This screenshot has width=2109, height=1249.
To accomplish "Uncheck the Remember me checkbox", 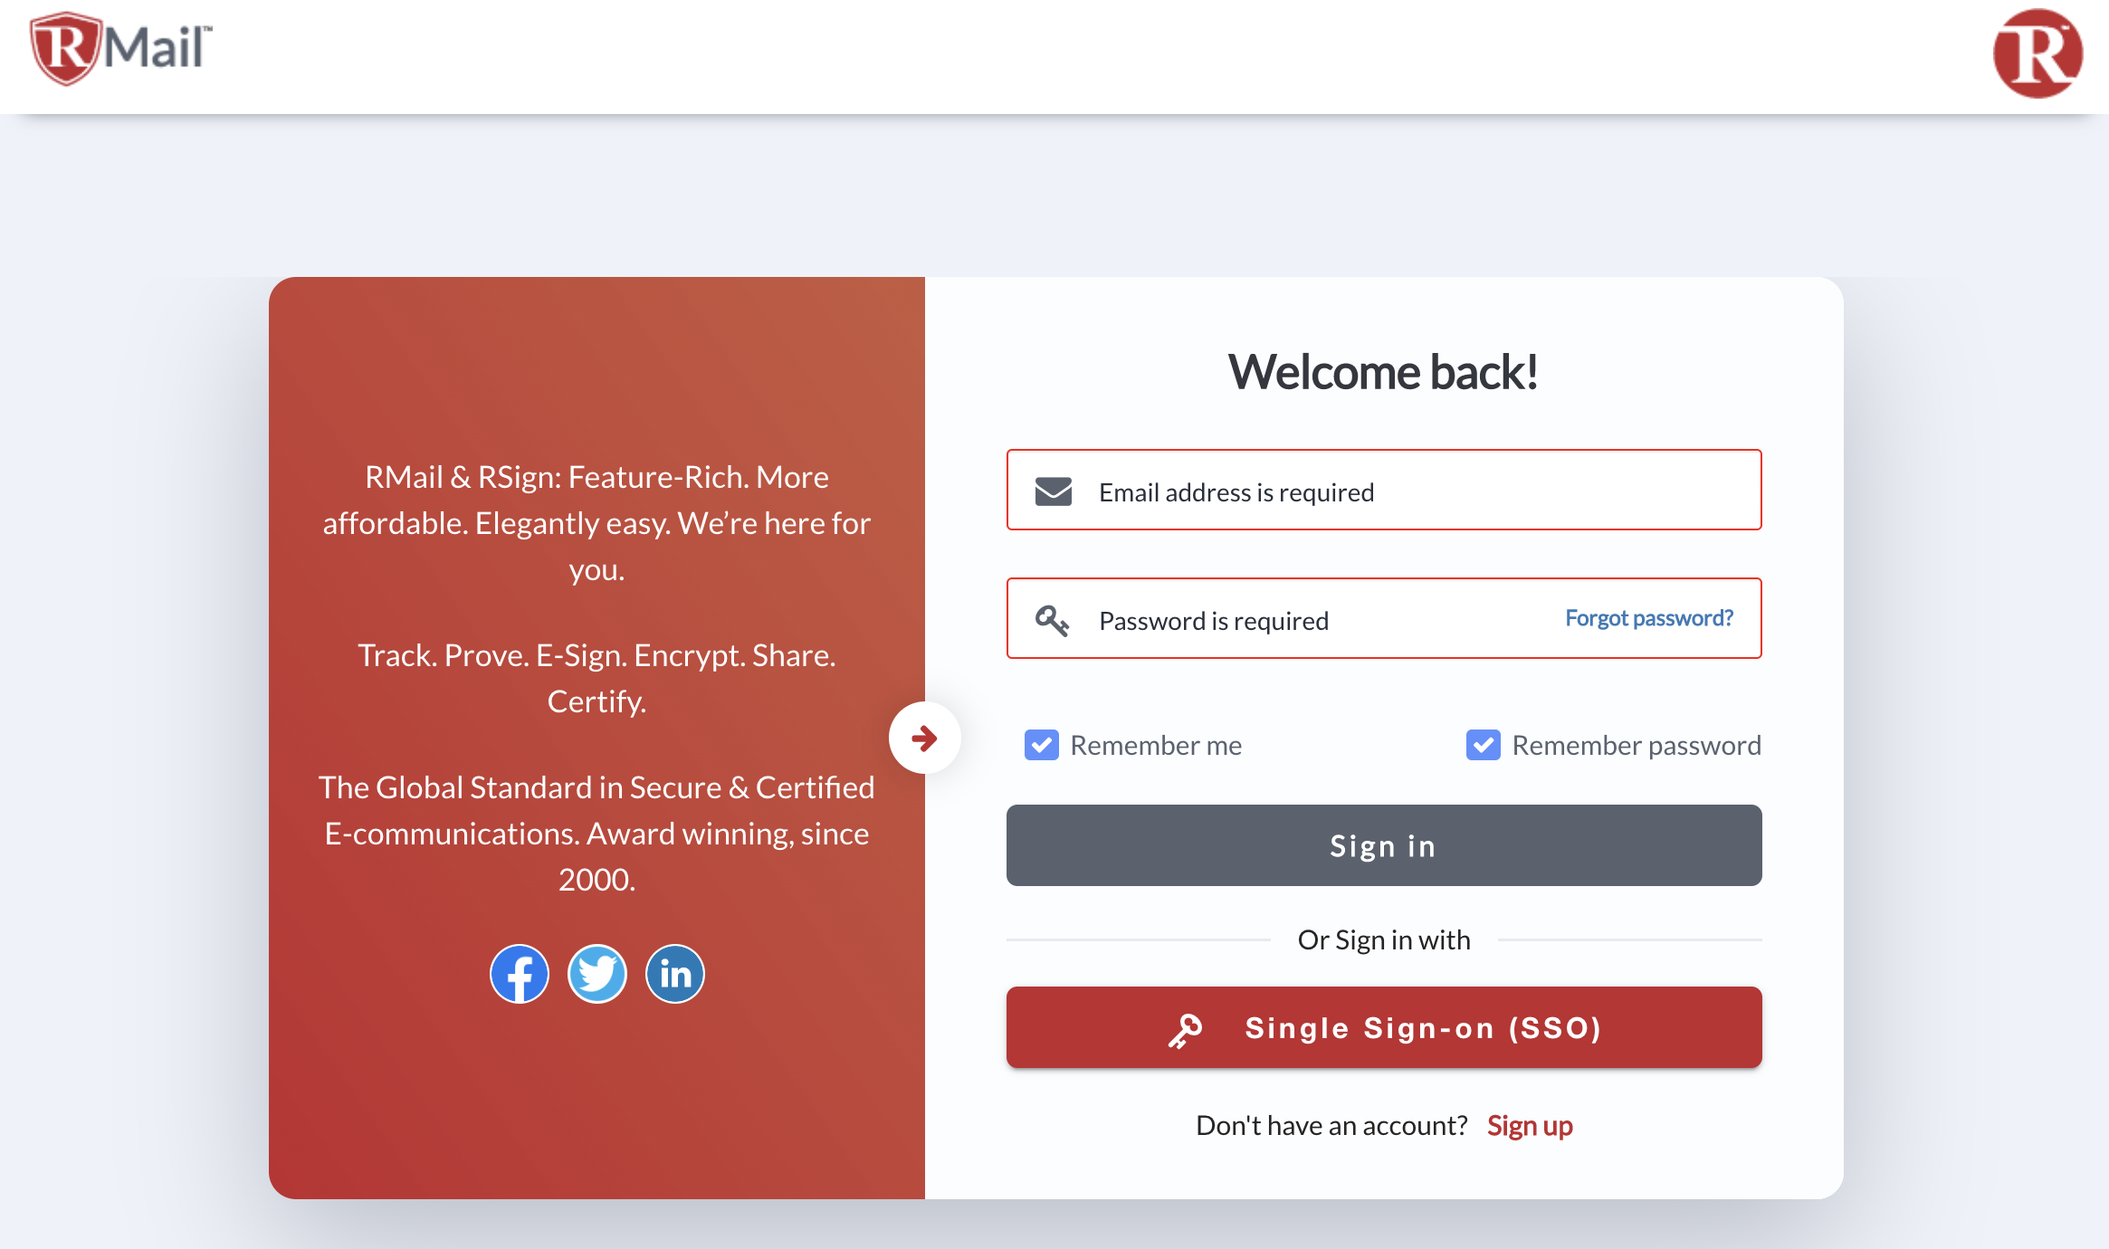I will coord(1042,745).
